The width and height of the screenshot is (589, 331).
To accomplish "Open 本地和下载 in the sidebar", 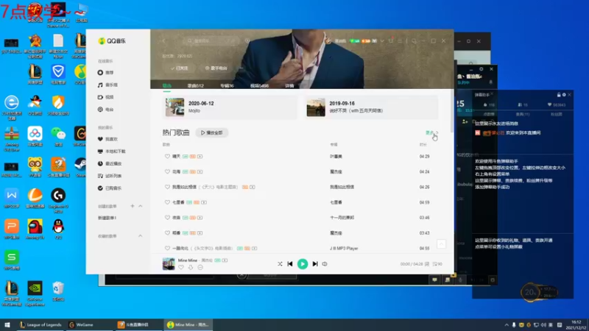I will (112, 152).
